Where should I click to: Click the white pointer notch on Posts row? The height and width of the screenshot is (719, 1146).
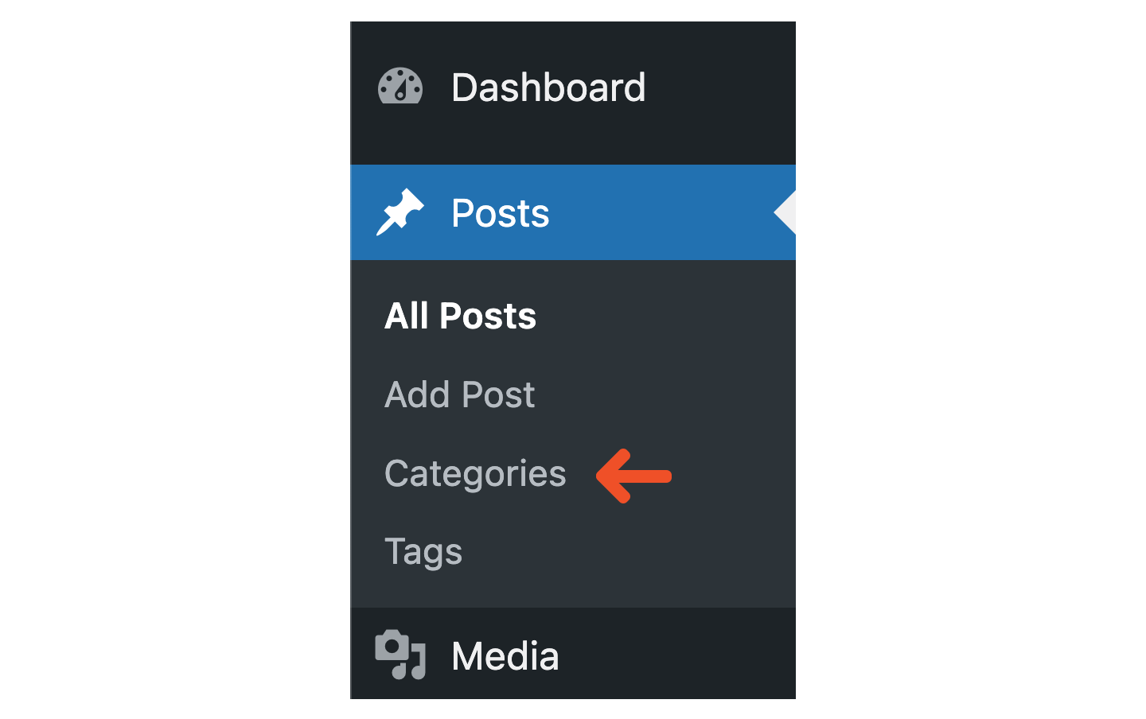click(785, 212)
